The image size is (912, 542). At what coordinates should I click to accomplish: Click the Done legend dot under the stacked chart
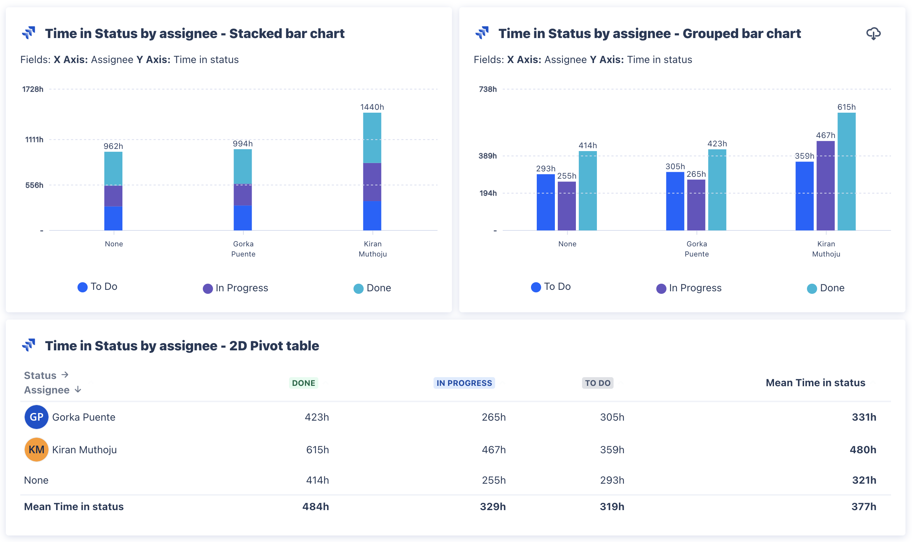(358, 288)
